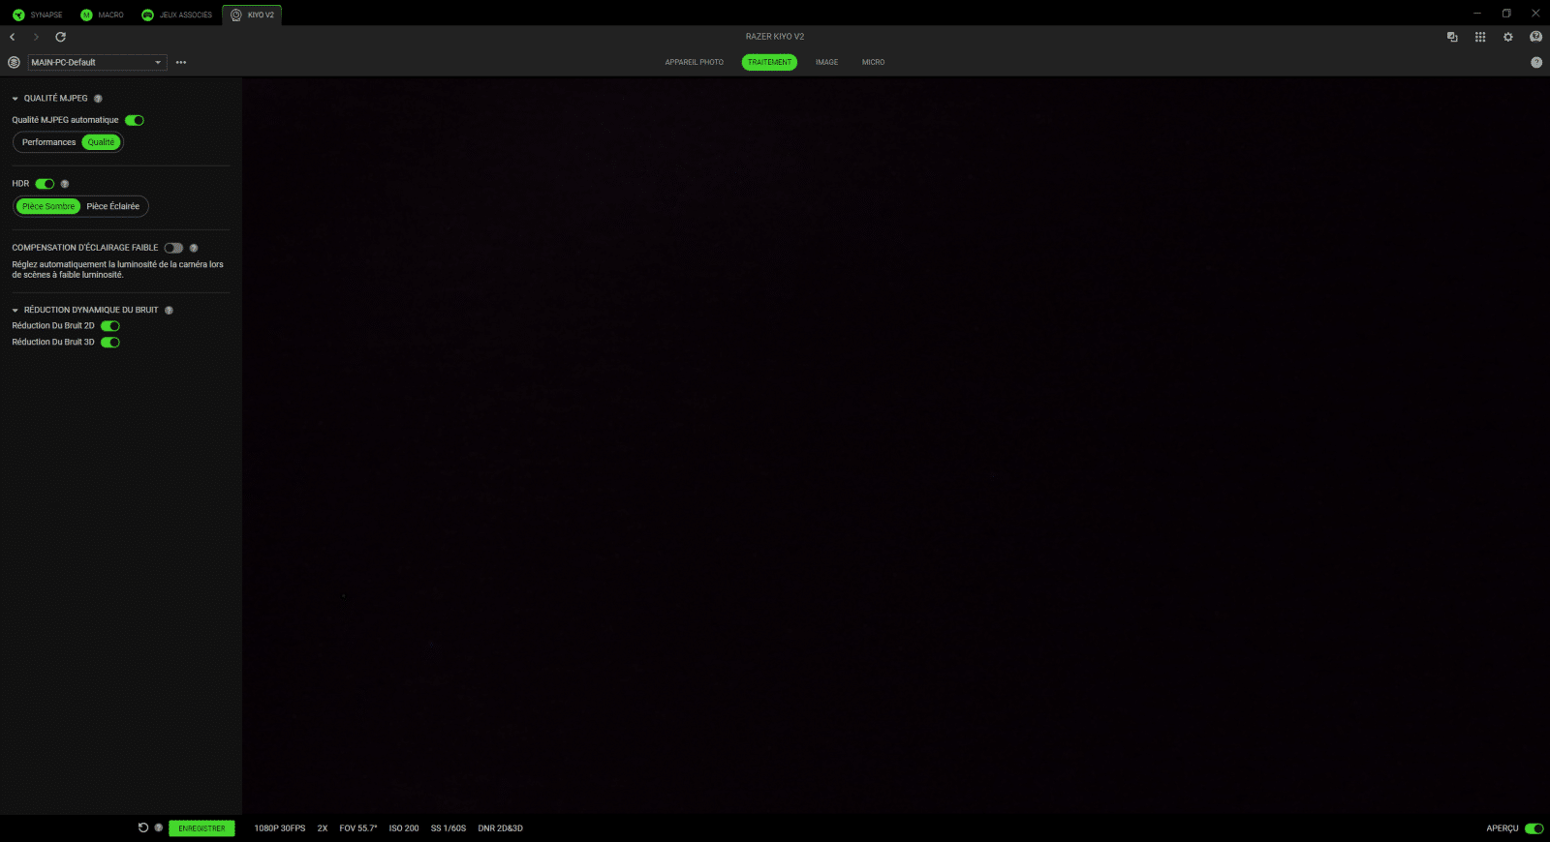This screenshot has height=842, width=1550.
Task: Collapse the Qualité MJPEG section
Action: click(x=15, y=99)
